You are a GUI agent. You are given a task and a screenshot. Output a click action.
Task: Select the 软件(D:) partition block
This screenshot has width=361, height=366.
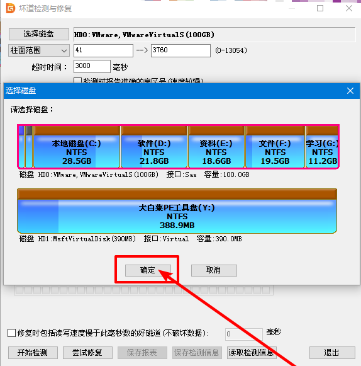(154, 147)
